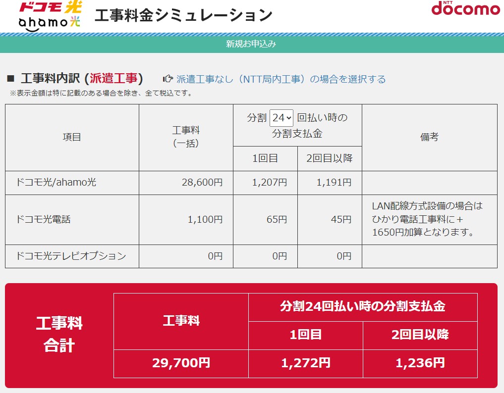This screenshot has width=504, height=393.
Task: Click the 1回目 header in the red total table
Action: [x=306, y=335]
